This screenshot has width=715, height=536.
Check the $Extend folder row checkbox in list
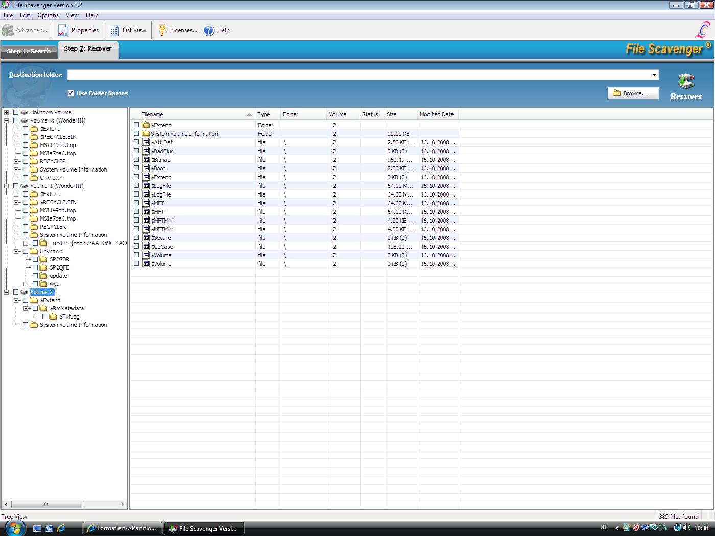[x=136, y=125]
